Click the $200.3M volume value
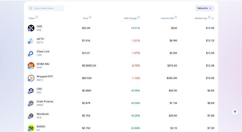242x132 pixels. 172,78
